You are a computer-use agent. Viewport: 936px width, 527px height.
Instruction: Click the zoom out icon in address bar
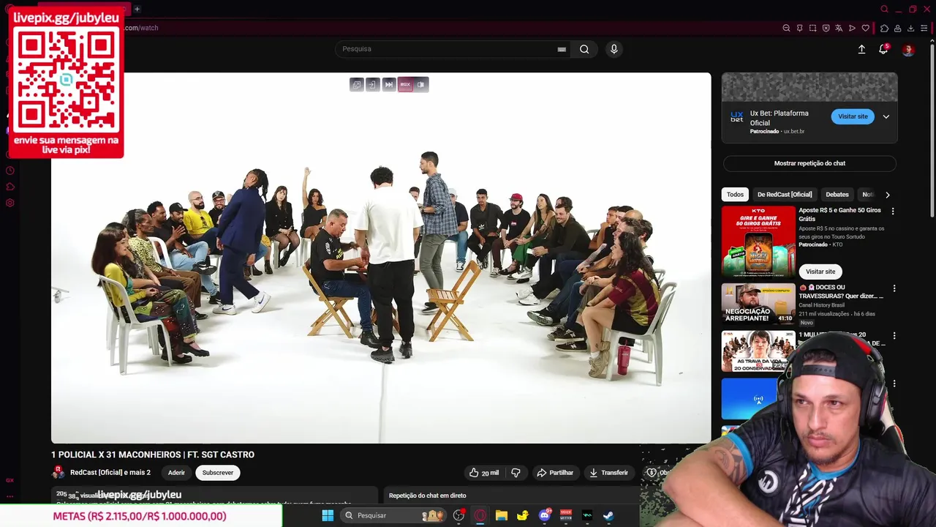coord(786,28)
